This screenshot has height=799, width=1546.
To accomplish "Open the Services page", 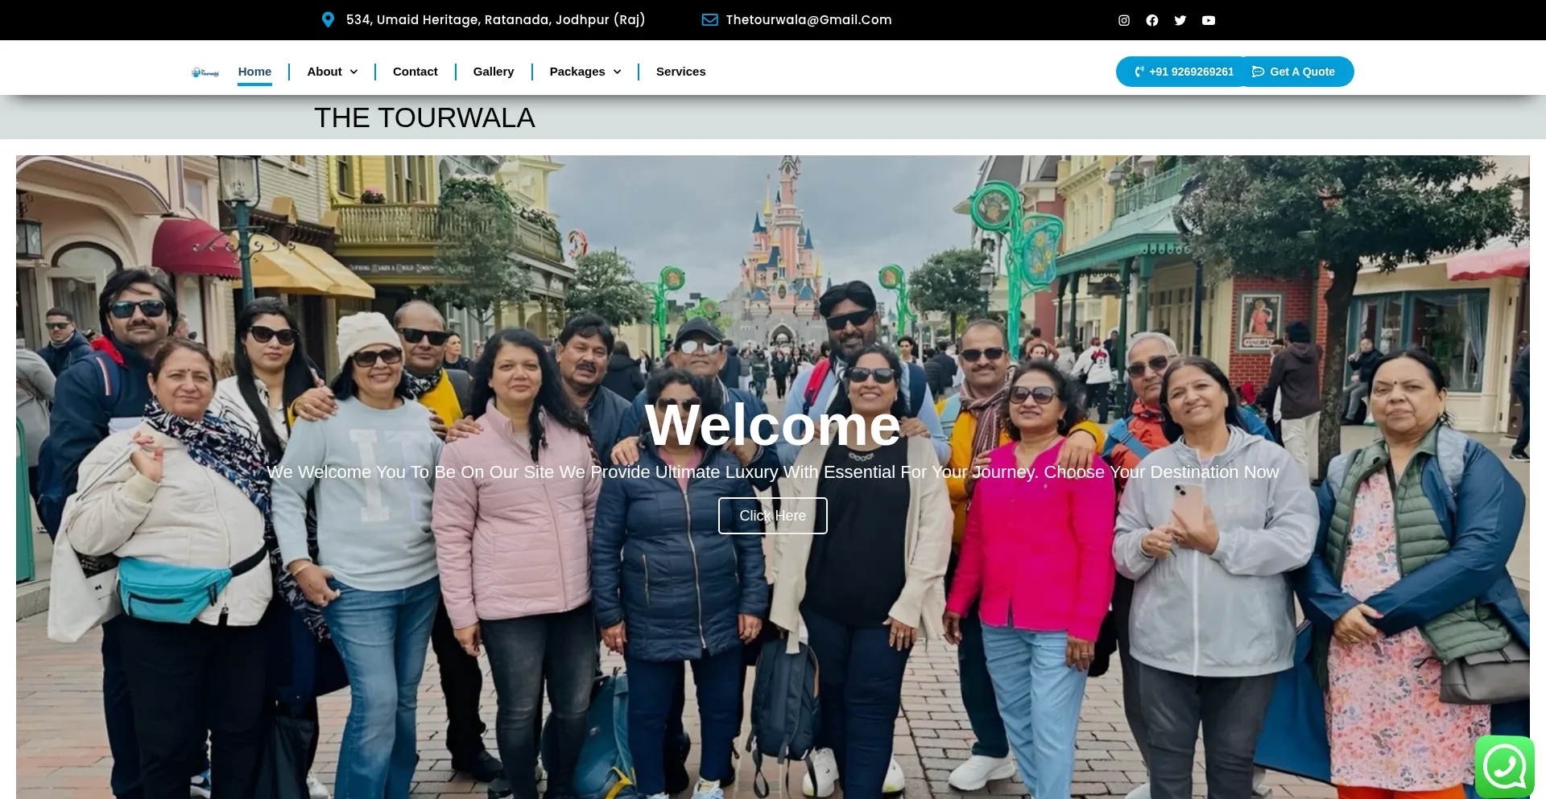I will tap(680, 71).
